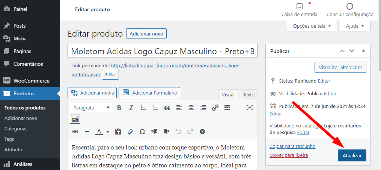The width and height of the screenshot is (381, 170).
Task: Expand the Ajuda help dropdown
Action: coord(355,26)
